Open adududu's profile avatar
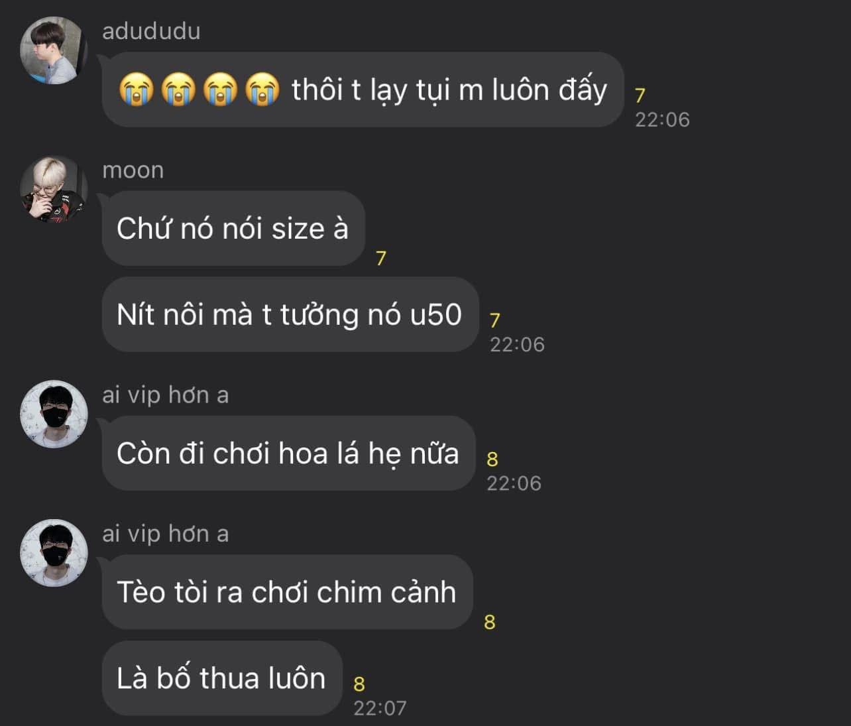 (54, 50)
